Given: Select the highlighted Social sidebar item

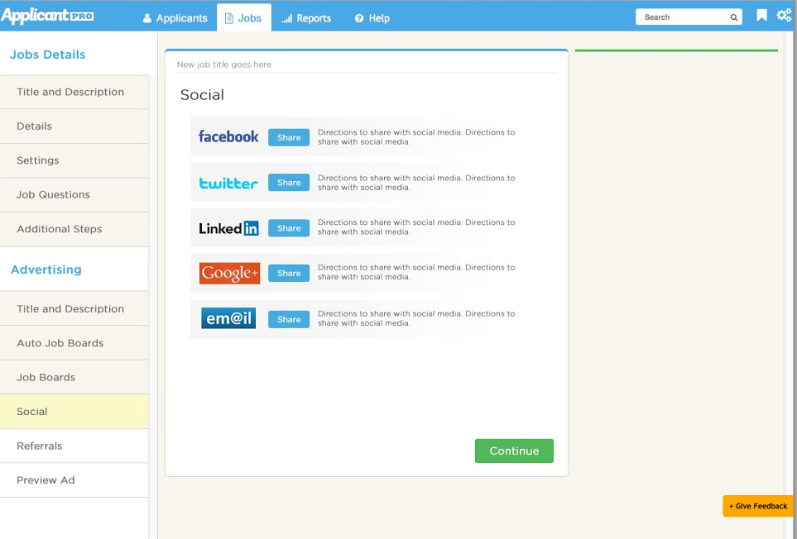Looking at the screenshot, I should (x=74, y=412).
